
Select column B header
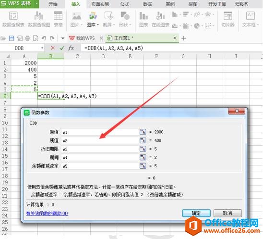[x=51, y=56]
